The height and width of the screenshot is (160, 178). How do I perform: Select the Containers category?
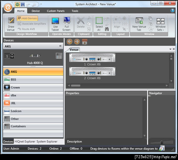coord(33,126)
